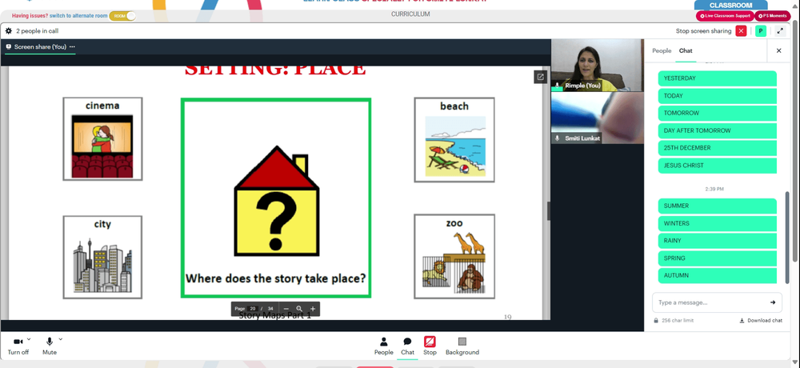800x368 pixels.
Task: Select the Chat tab in side panel
Action: pyautogui.click(x=686, y=50)
